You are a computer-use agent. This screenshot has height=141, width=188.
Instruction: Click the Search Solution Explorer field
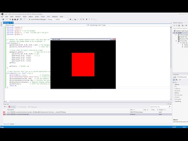click(x=180, y=28)
